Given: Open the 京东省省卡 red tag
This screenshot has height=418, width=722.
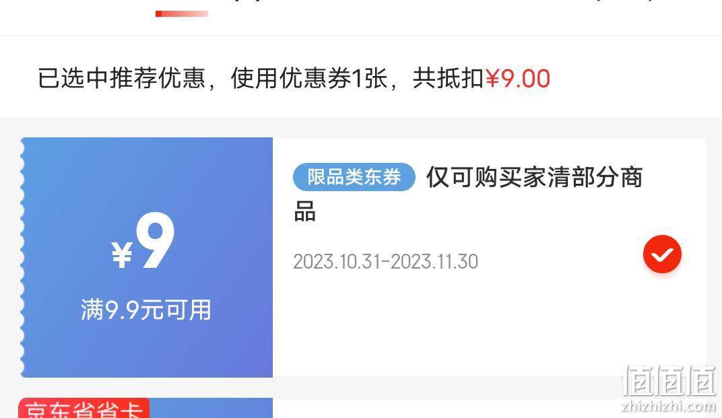Looking at the screenshot, I should [84, 408].
